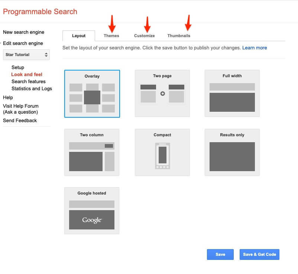Switch to the Layout tab
Viewport: 298px width, 274px height.
tap(79, 36)
